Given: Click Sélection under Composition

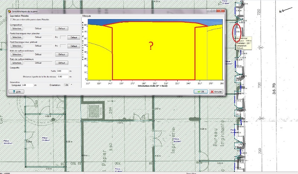Looking at the screenshot, I should point(17,29).
